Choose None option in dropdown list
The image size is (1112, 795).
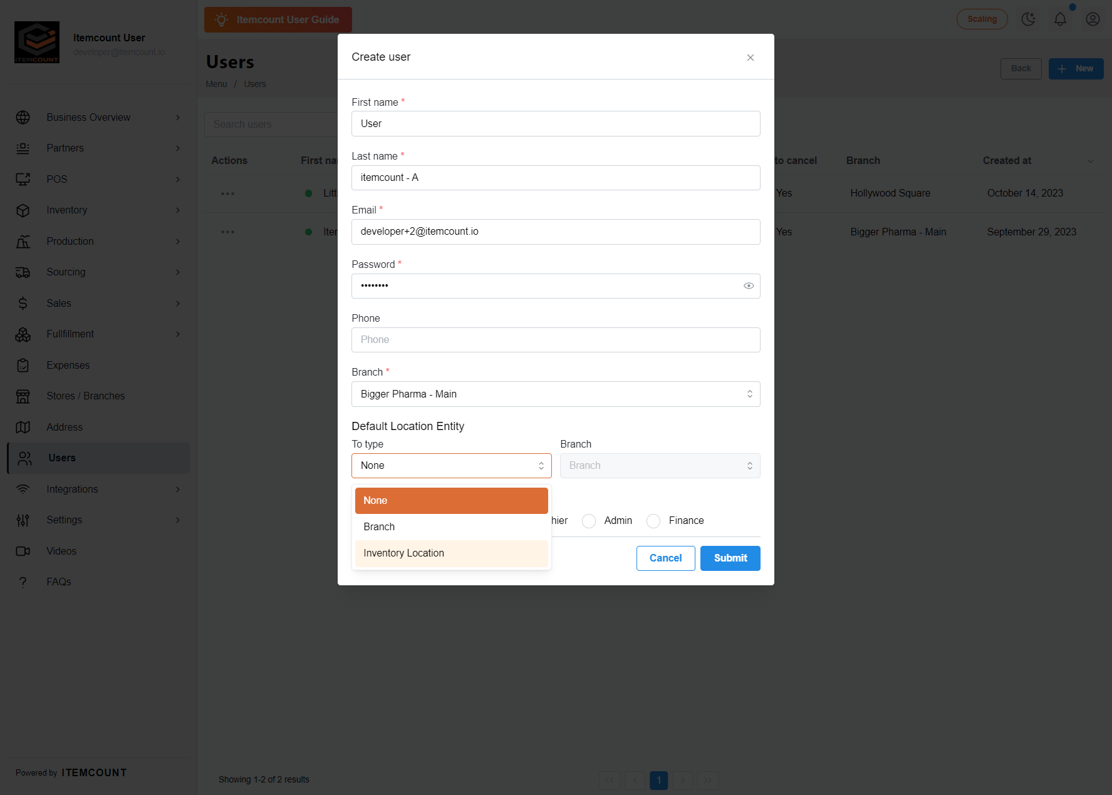(x=451, y=501)
